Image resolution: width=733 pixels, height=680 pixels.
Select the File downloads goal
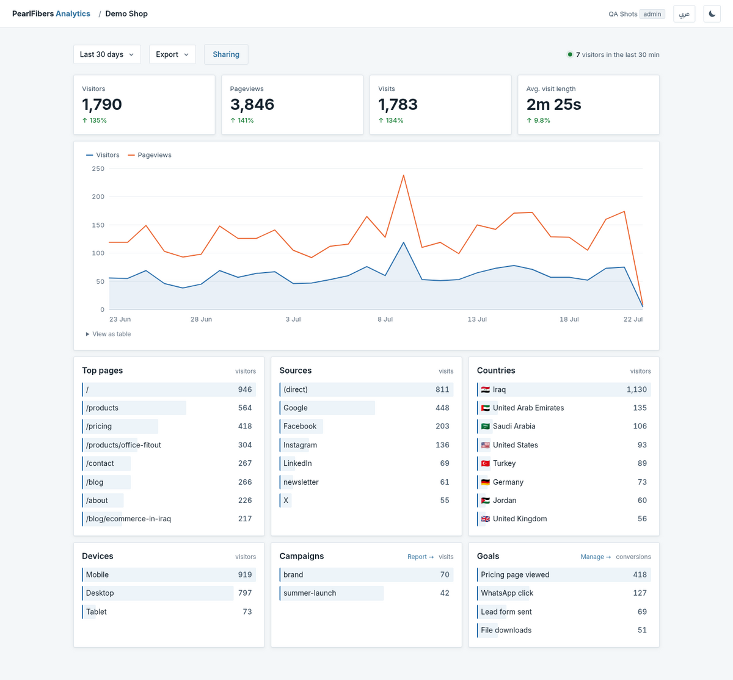click(x=564, y=630)
